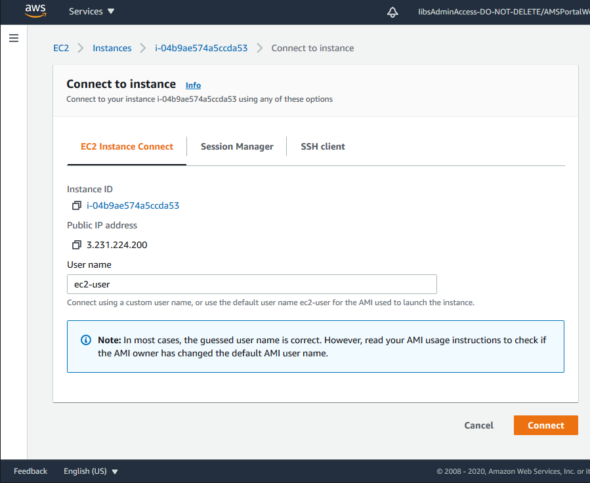This screenshot has width=590, height=483.
Task: Copy the Instance ID using its copy icon
Action: pos(77,205)
